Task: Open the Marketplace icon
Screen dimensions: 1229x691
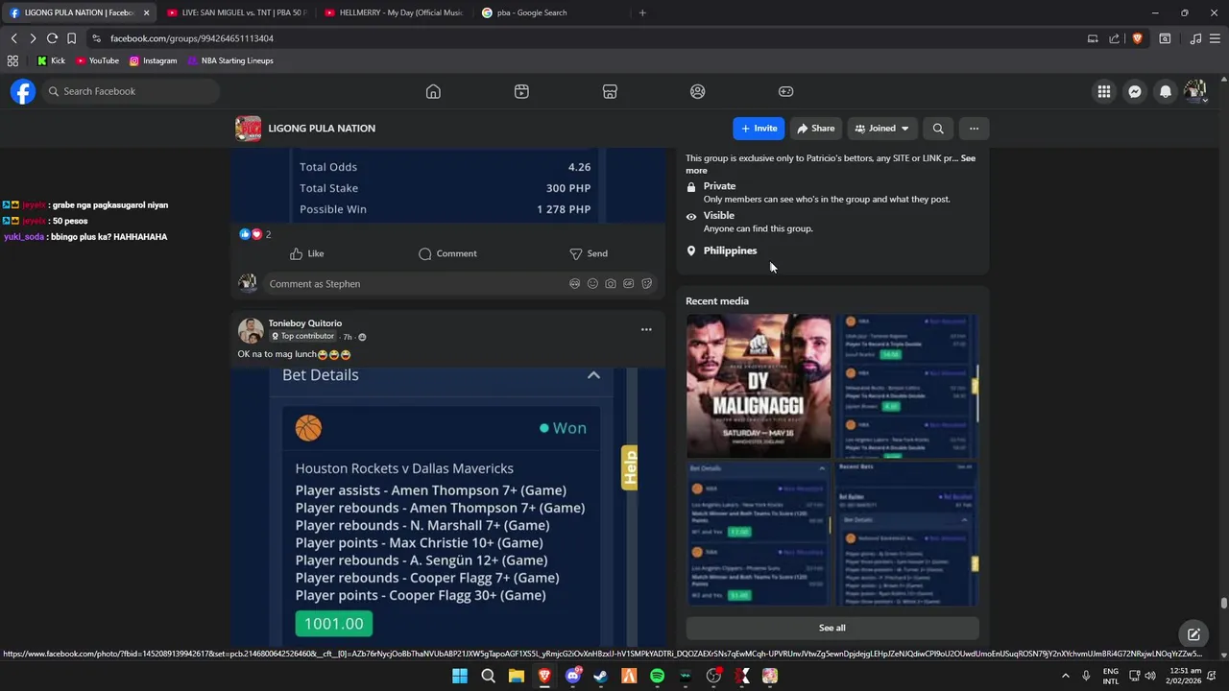Action: (x=610, y=91)
